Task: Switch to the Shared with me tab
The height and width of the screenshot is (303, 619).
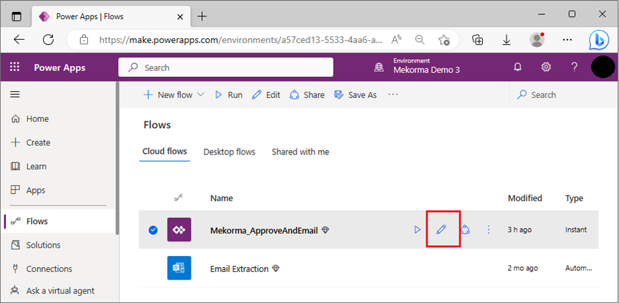Action: [x=301, y=152]
